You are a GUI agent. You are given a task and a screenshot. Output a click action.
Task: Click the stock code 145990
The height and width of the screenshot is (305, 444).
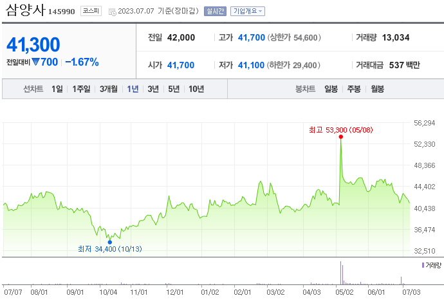[x=61, y=12]
